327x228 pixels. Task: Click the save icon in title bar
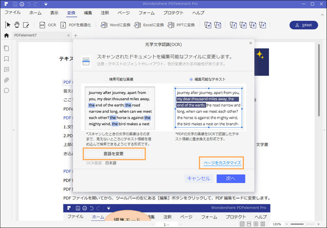tap(15, 4)
